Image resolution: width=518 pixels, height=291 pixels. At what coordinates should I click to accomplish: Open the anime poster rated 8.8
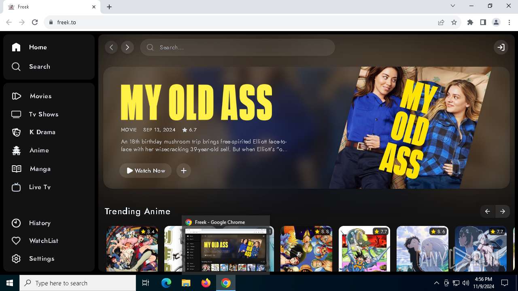point(306,249)
